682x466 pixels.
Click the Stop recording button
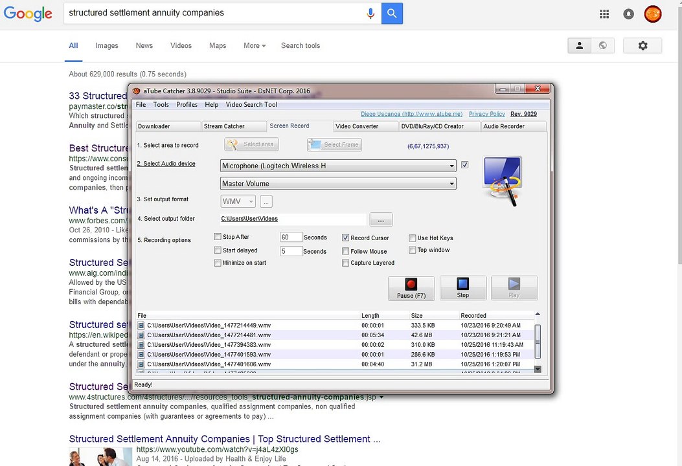tap(463, 288)
